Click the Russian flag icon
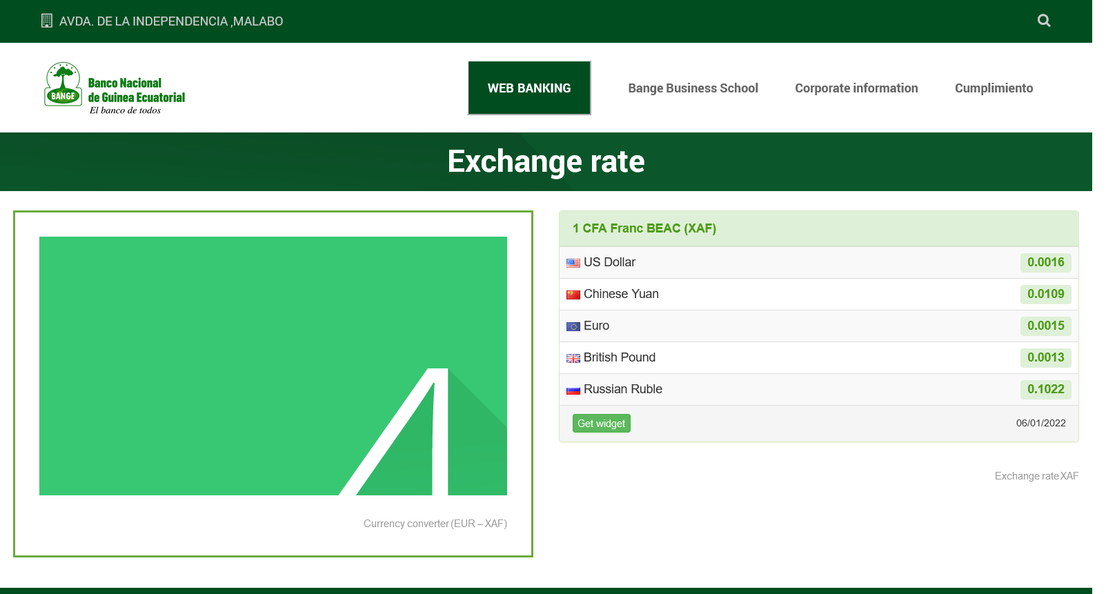1106x594 pixels. pos(573,390)
